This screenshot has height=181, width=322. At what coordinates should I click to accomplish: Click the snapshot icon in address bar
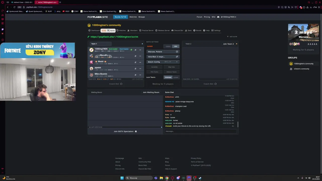click(282, 7)
